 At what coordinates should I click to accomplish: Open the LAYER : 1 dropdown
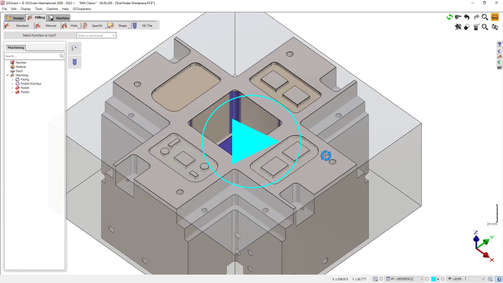(466, 279)
